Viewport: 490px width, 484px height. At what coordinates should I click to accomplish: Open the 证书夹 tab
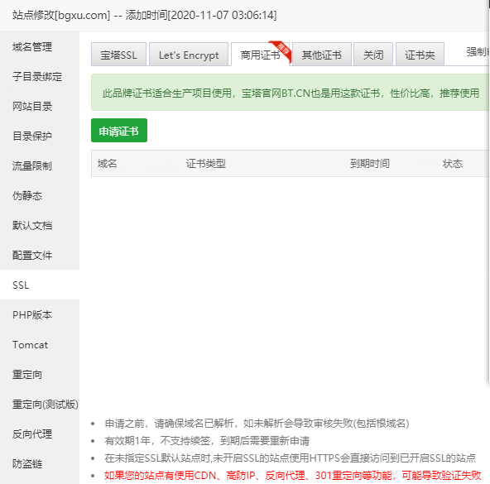point(420,55)
